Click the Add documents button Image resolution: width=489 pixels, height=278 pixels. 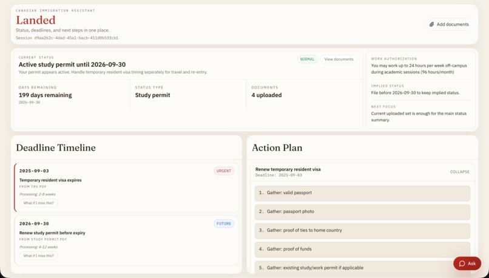(x=449, y=24)
